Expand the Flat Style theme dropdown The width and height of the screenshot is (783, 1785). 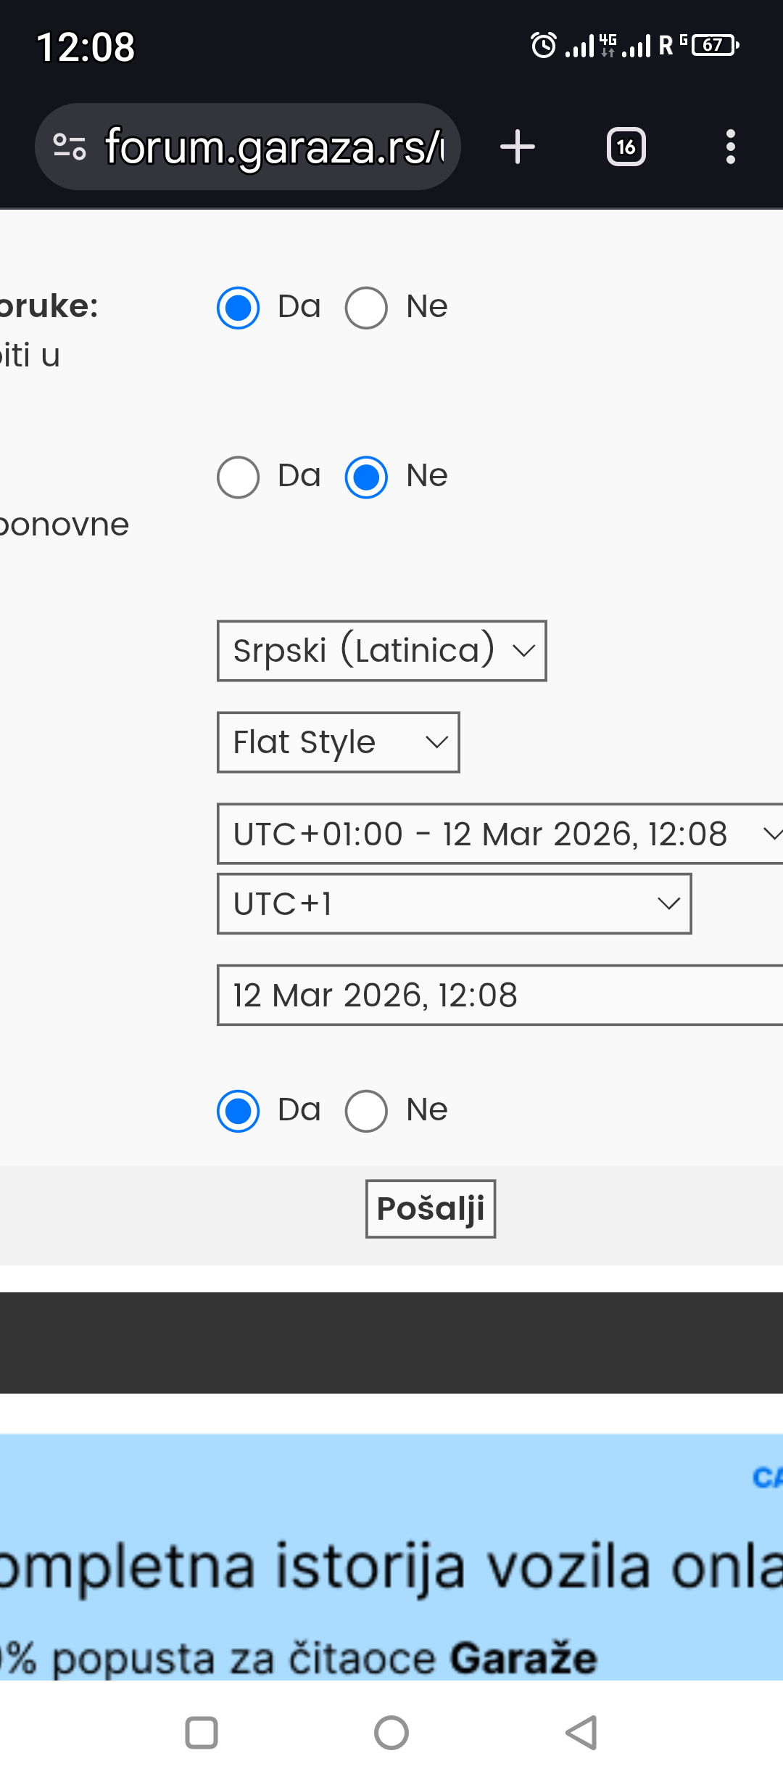338,742
